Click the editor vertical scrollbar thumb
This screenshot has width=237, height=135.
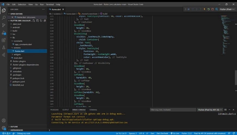(x=236, y=77)
